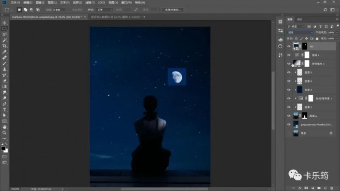The image size is (340, 191).
Task: Open the layer filter type dropdown
Action: pyautogui.click(x=296, y=27)
